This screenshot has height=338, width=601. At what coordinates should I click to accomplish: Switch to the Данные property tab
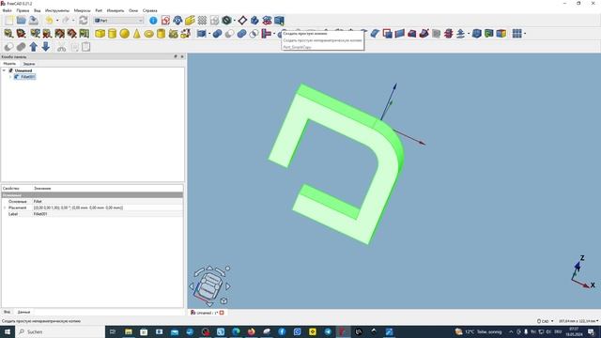click(23, 312)
